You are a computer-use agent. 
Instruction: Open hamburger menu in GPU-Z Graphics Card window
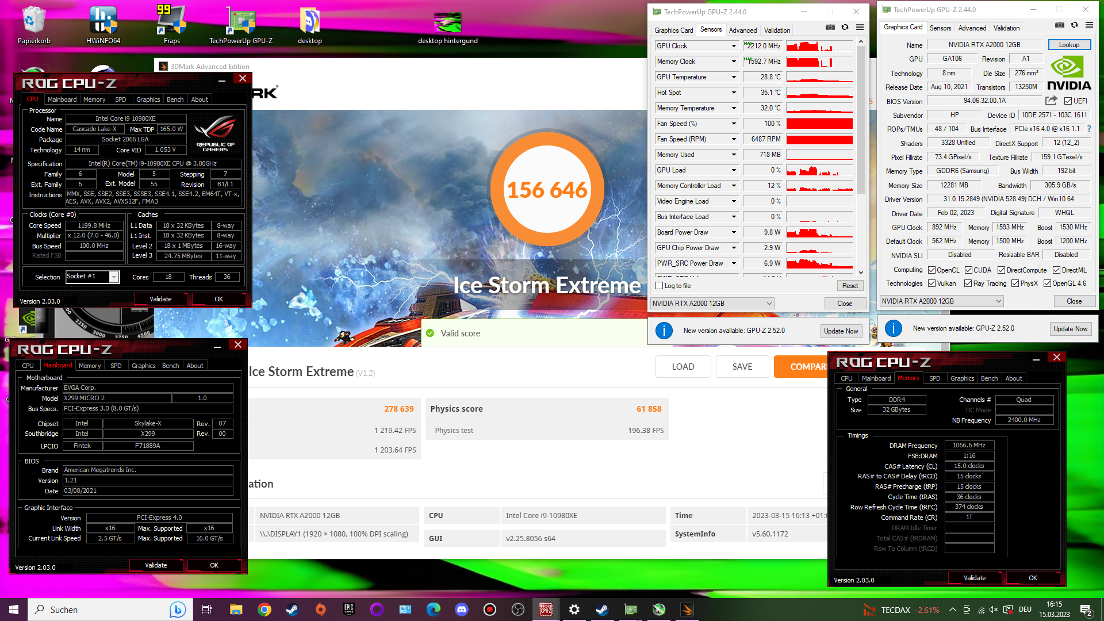click(x=1089, y=25)
